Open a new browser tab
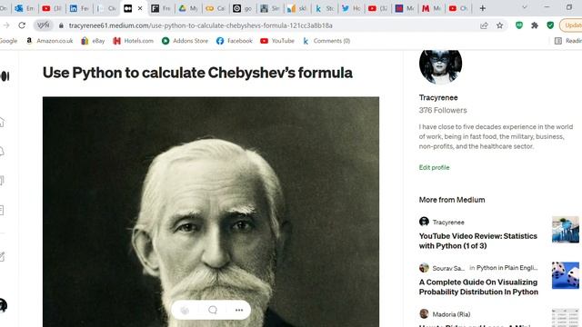The image size is (582, 327). pyautogui.click(x=483, y=8)
